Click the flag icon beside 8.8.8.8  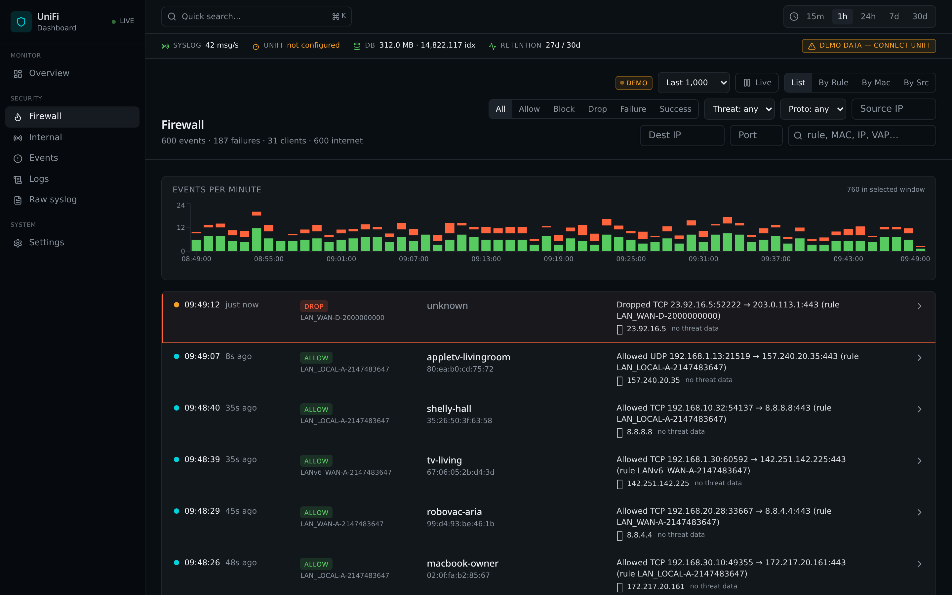tap(619, 432)
